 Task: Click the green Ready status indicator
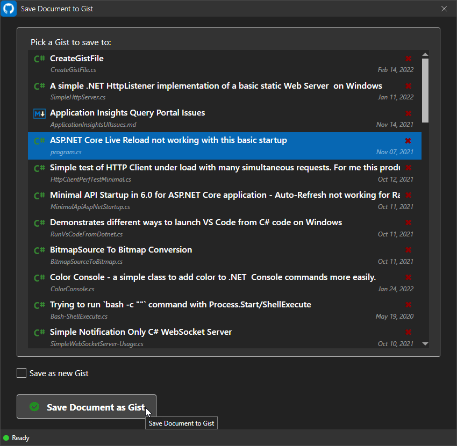[6, 438]
